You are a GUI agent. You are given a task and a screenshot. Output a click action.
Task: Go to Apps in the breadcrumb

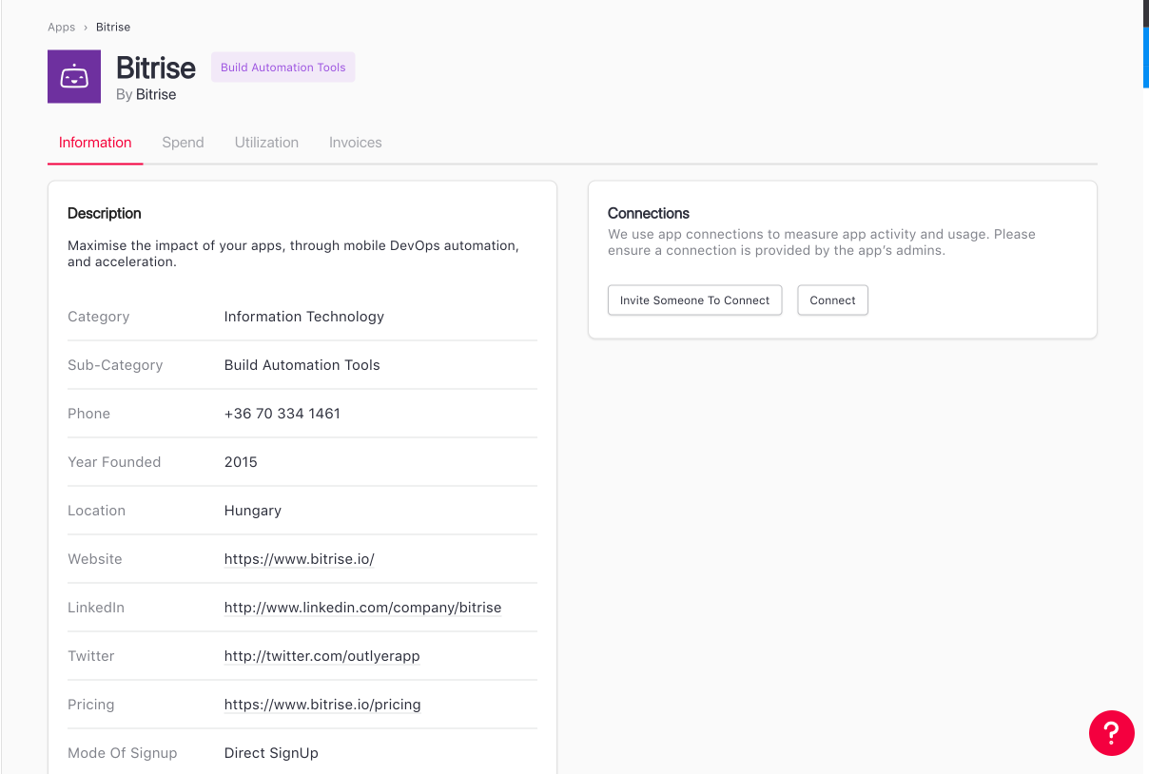pyautogui.click(x=62, y=28)
